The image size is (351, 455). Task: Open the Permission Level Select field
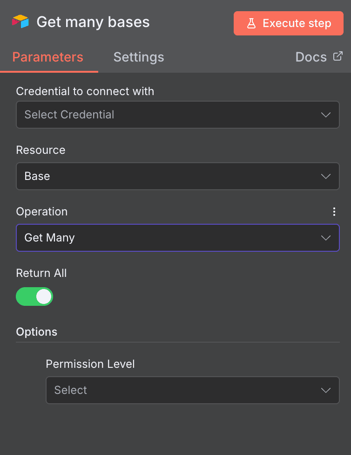click(192, 390)
